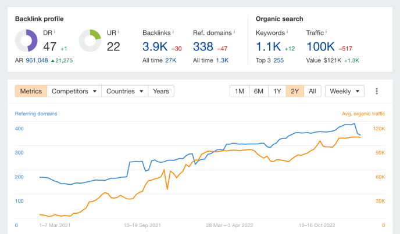
Task: Toggle the Years chart view
Action: [161, 92]
